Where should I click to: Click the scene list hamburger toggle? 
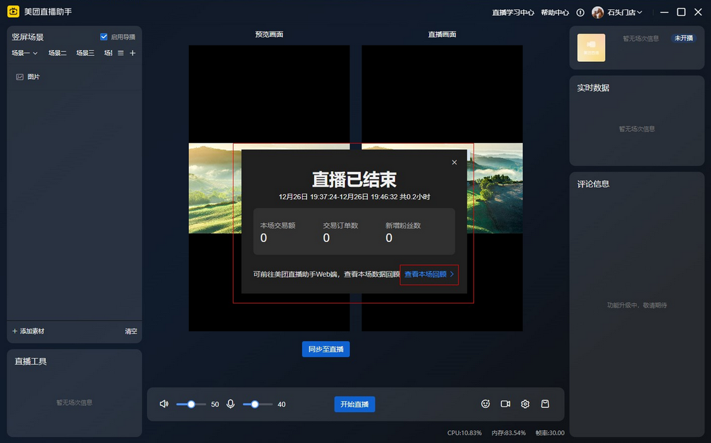[x=119, y=53]
